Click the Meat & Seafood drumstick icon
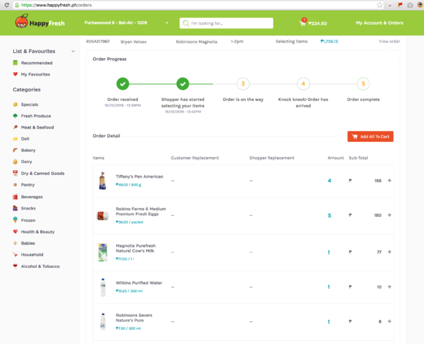The width and height of the screenshot is (424, 344). pyautogui.click(x=15, y=127)
